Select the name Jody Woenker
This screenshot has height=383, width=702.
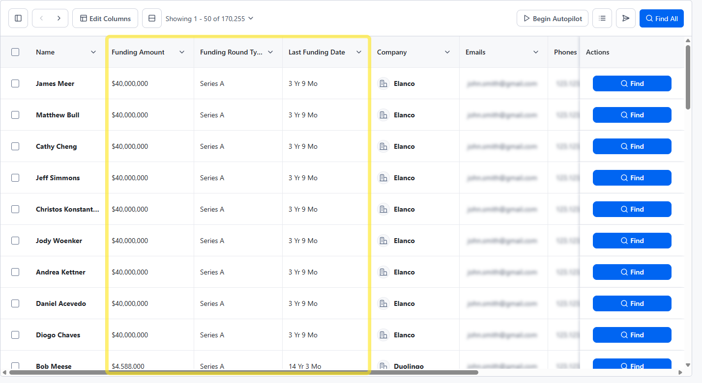[x=59, y=241]
